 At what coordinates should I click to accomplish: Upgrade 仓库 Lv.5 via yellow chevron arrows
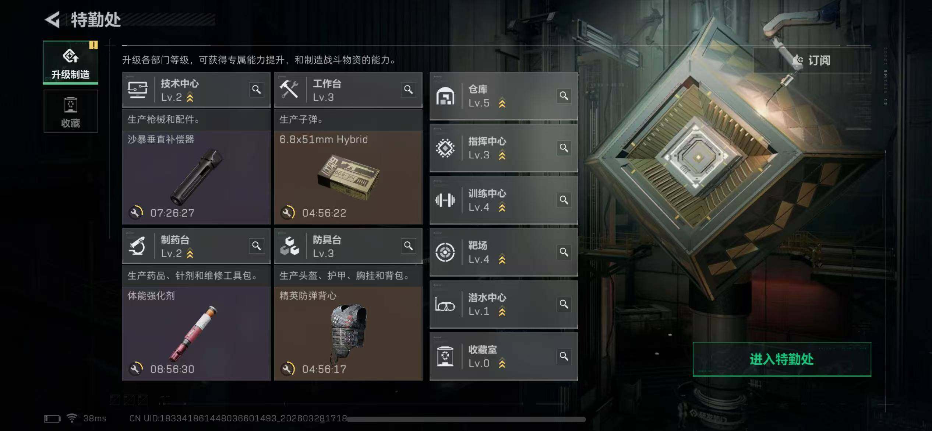[502, 104]
